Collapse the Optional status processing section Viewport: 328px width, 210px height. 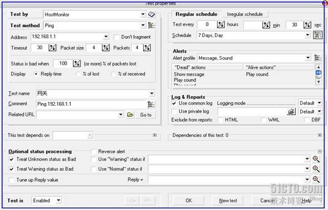320,151
